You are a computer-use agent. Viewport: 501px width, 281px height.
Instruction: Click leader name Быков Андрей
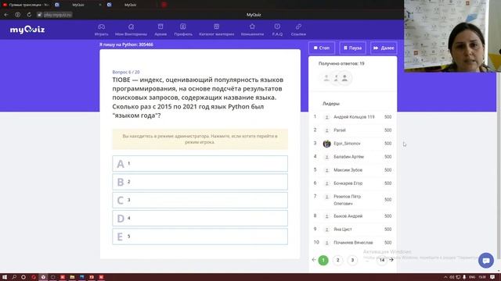(x=348, y=216)
